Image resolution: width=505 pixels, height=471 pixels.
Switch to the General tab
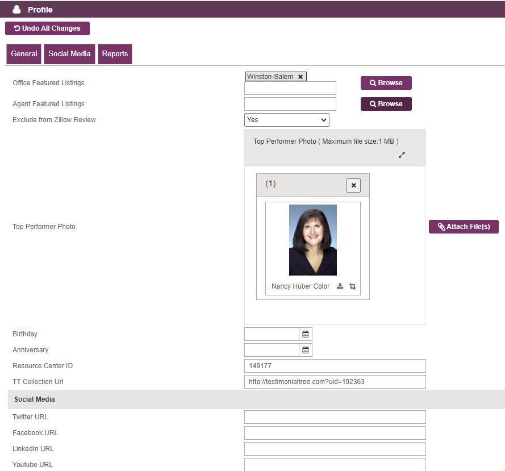(x=24, y=54)
